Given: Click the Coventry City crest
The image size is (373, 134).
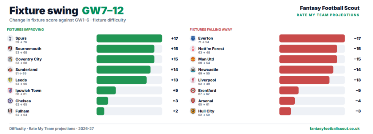Looking at the screenshot, I should click(x=10, y=59).
